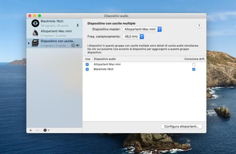Viewport: 236px width, 154px height.
Task: Remove selected device with minus button
Action: (38, 130)
